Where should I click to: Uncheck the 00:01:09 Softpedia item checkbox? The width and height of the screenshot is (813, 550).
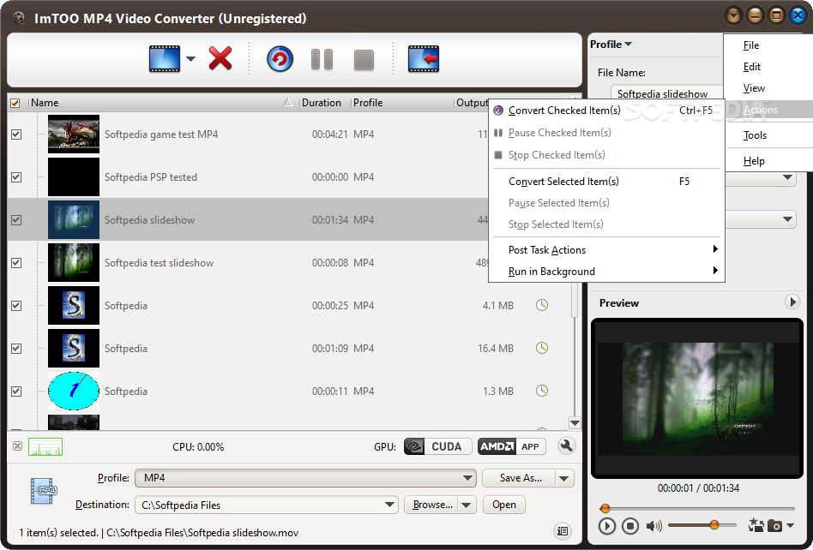[16, 349]
